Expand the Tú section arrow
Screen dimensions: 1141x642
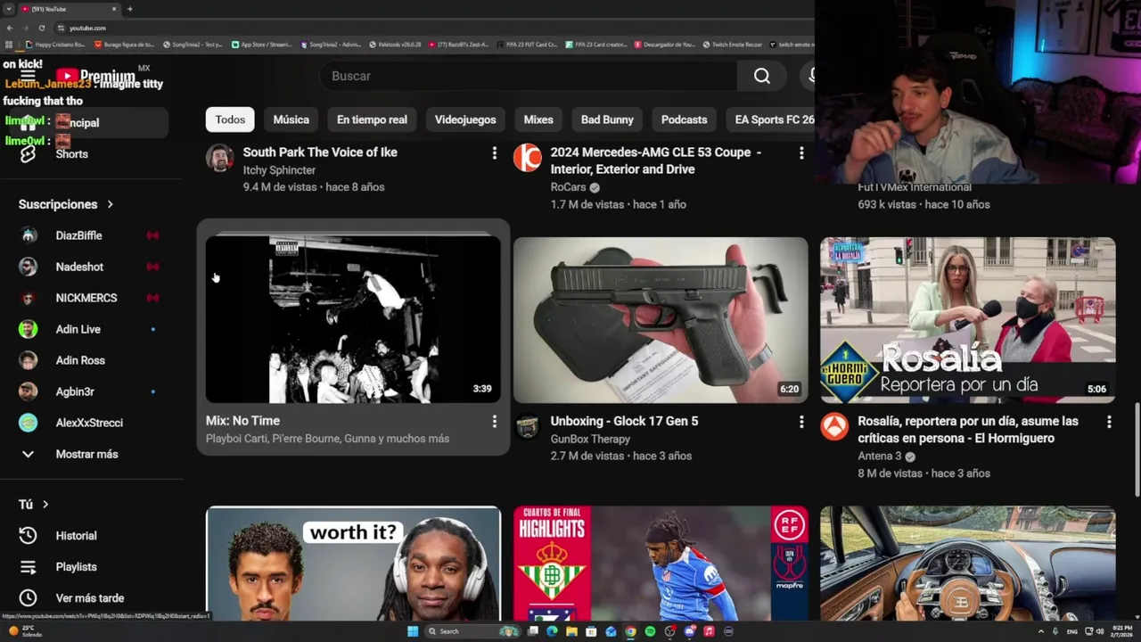click(45, 505)
